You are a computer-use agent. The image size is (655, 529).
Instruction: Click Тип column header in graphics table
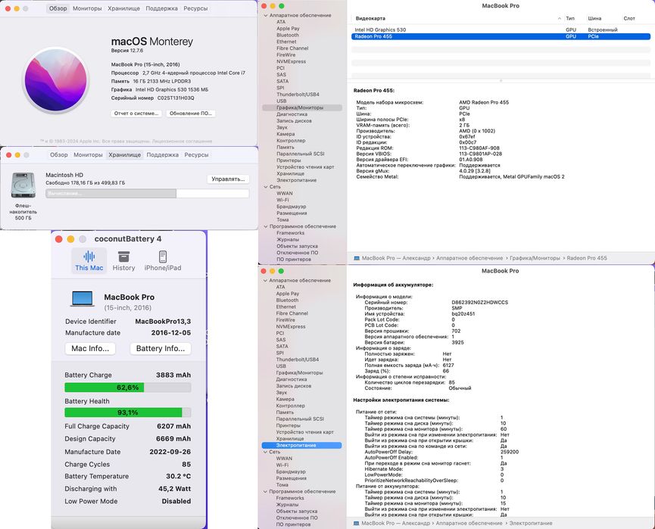coord(570,18)
